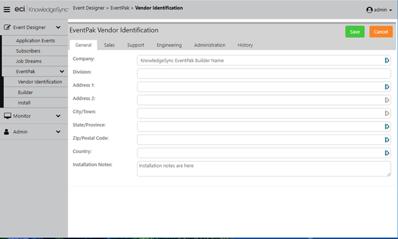
Task: Click the 'Installation Notes:' label
Action: 93,165
